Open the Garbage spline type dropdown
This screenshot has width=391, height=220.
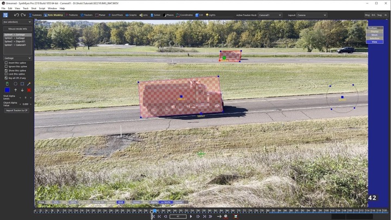pyautogui.click(x=17, y=58)
